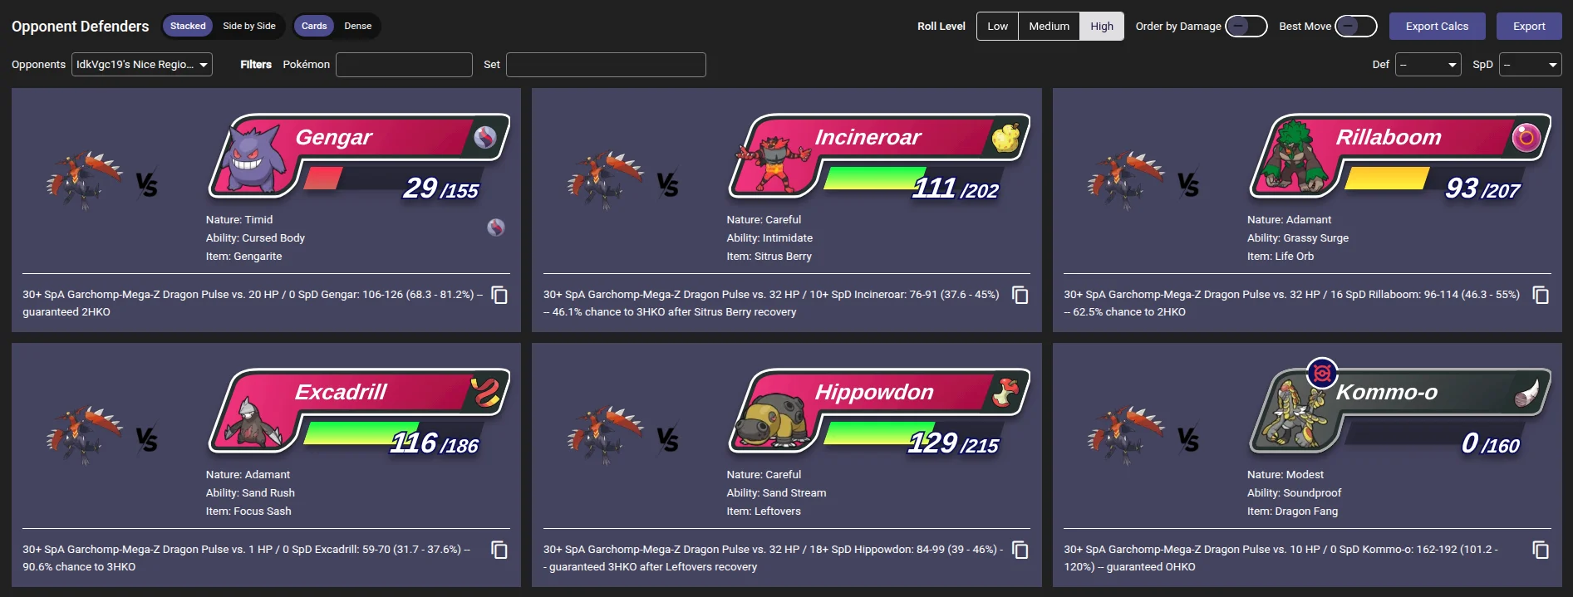The image size is (1573, 597).
Task: Set roll level to Low
Action: tap(997, 26)
